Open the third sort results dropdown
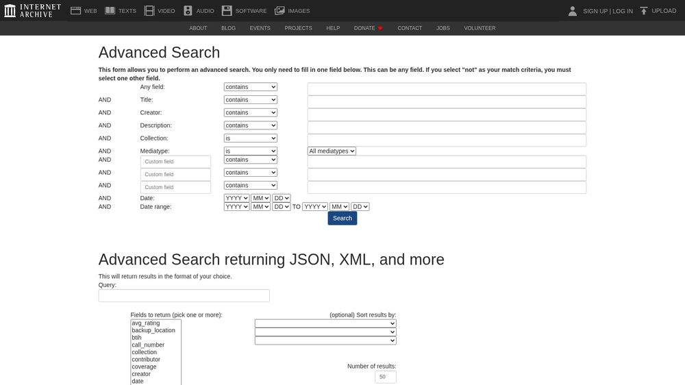Screen dimensions: 685x385 (325, 340)
